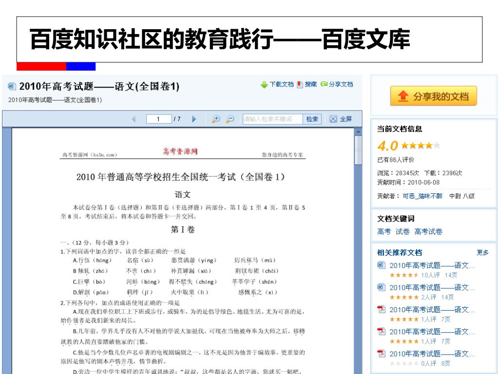Click the 浏览：28345次 view count
The image size is (499, 374).
tap(398, 173)
